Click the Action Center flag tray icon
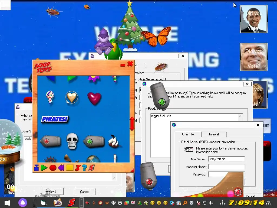The width and height of the screenshot is (277, 208). coord(198,203)
